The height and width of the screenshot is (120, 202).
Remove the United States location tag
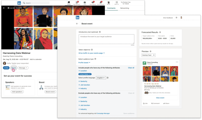[x=90, y=74]
